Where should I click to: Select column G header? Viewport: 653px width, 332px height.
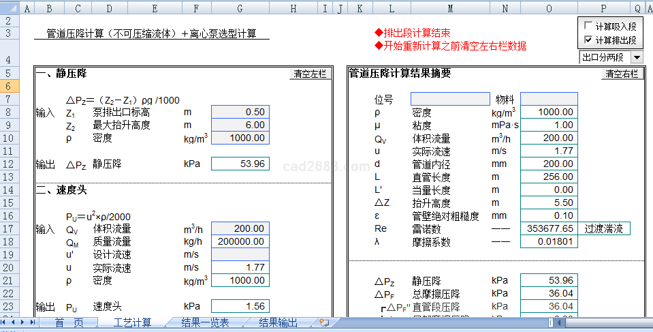240,9
